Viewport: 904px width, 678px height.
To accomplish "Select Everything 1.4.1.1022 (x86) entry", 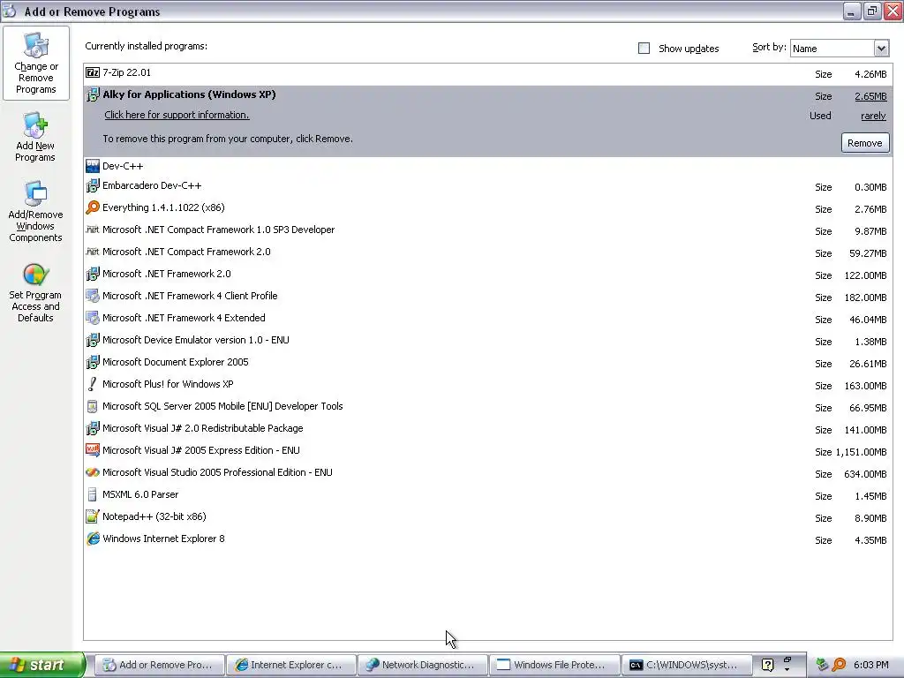I will click(487, 208).
